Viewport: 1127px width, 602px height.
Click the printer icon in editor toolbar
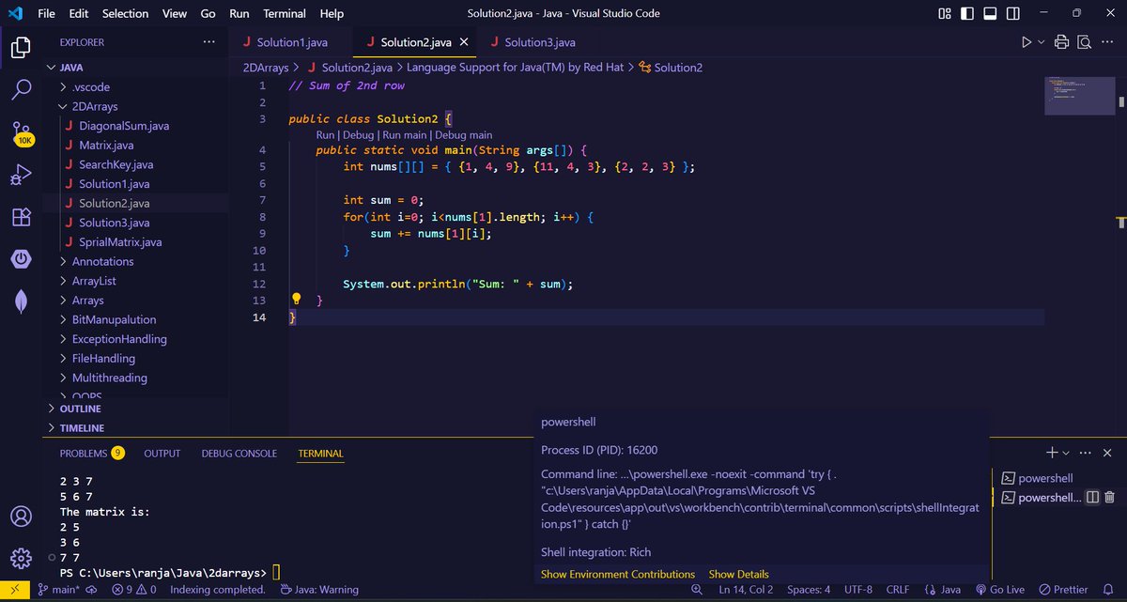1062,42
